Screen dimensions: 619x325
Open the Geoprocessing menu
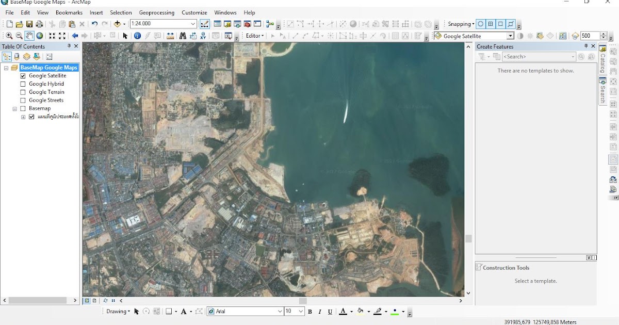[x=156, y=12]
